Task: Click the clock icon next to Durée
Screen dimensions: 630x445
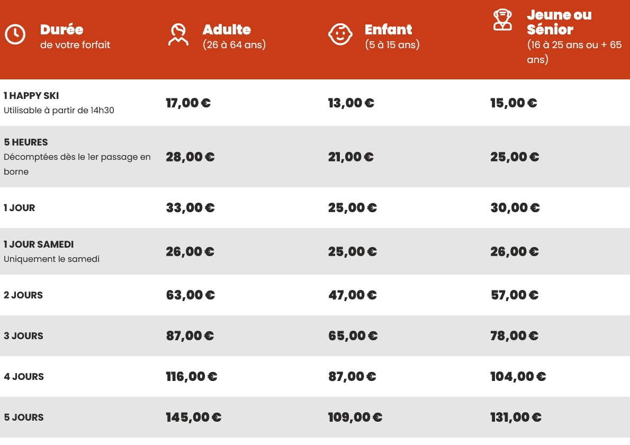Action: click(x=15, y=34)
